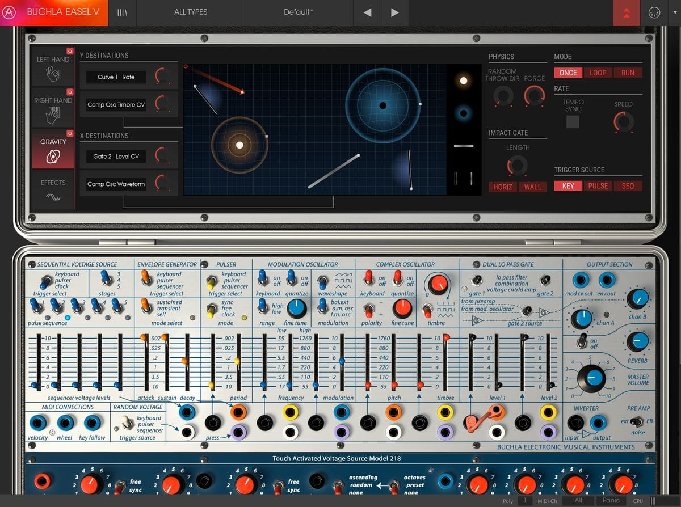Image resolution: width=681 pixels, height=507 pixels.
Task: Open the ALL TYPES preset filter
Action: 191,12
